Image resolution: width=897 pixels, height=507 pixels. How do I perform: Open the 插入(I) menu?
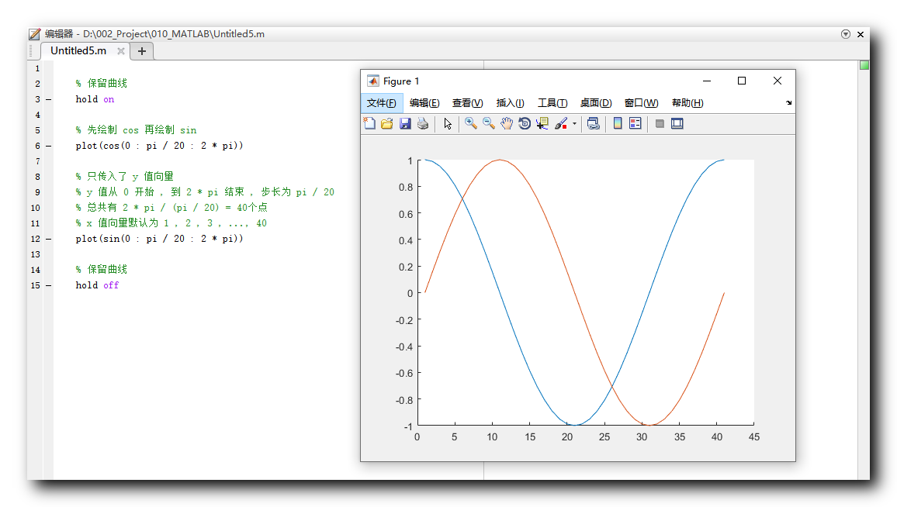[511, 103]
